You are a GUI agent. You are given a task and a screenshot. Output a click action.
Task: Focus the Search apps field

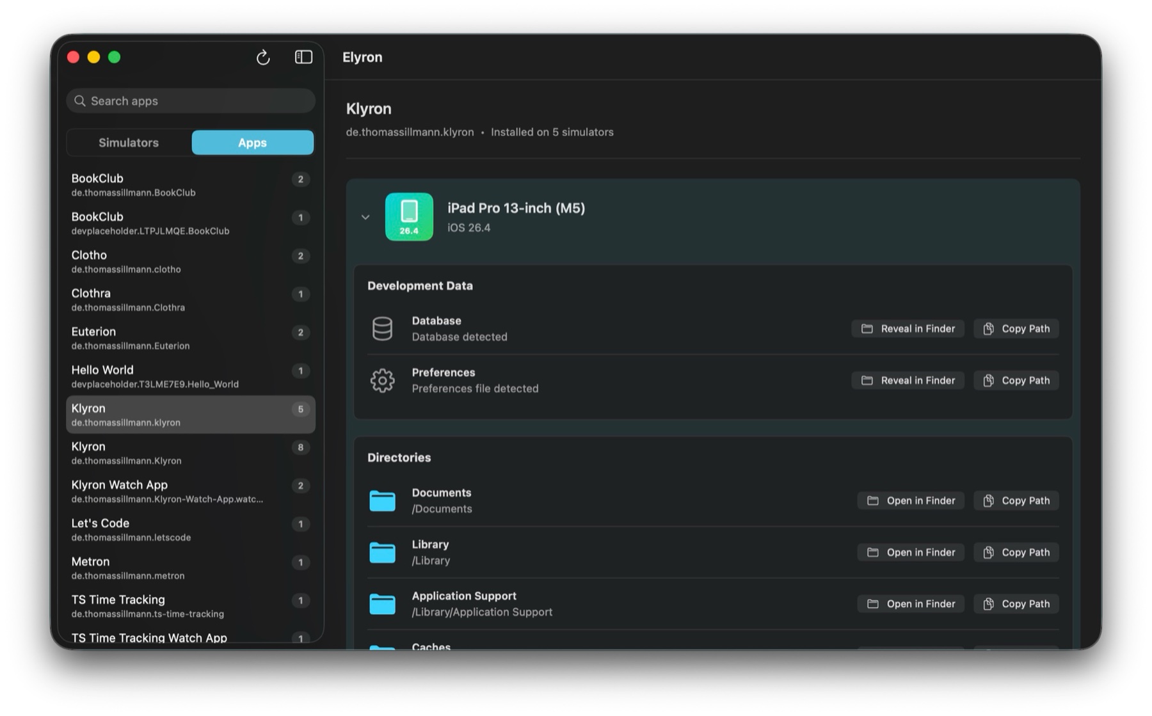[191, 101]
